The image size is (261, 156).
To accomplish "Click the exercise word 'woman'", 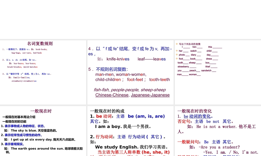I will [x=193, y=75].
